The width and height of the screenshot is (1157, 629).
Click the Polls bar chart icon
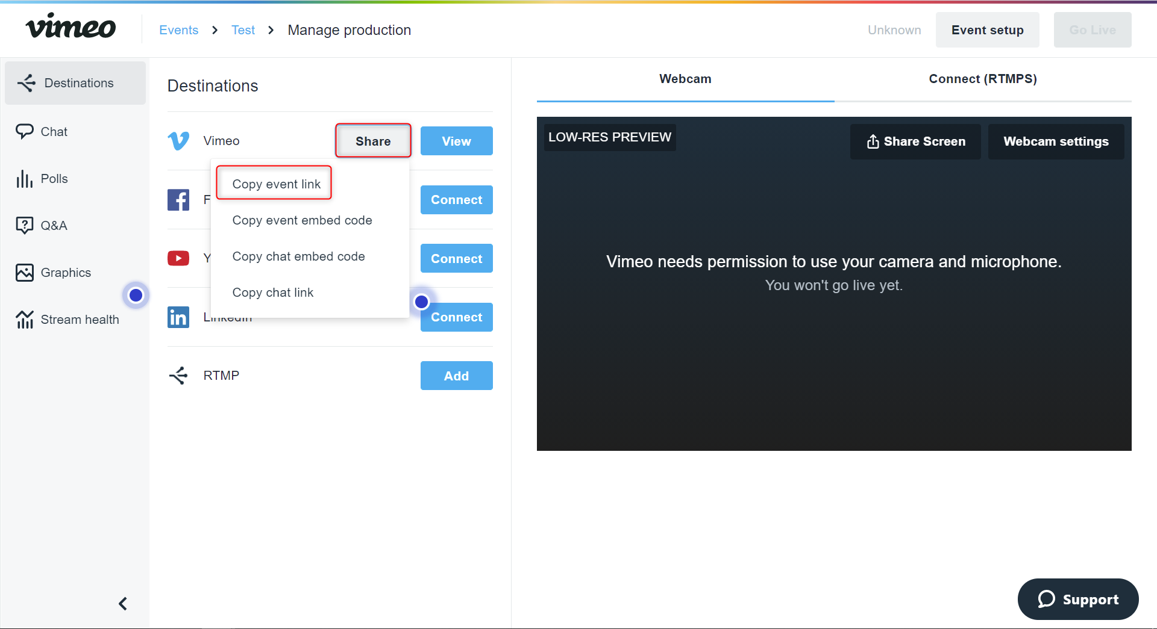pos(25,179)
